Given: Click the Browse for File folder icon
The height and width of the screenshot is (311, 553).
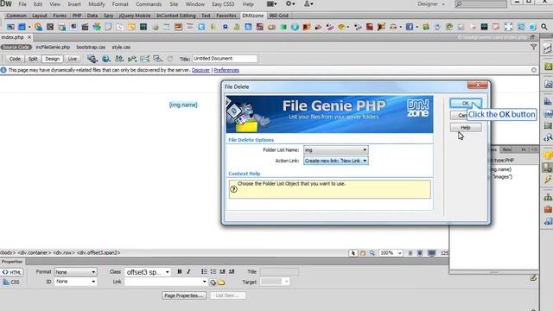Looking at the screenshot, I should coord(221,282).
